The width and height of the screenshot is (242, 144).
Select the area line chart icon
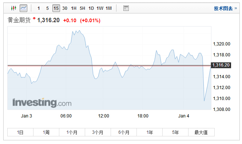tap(23, 8)
